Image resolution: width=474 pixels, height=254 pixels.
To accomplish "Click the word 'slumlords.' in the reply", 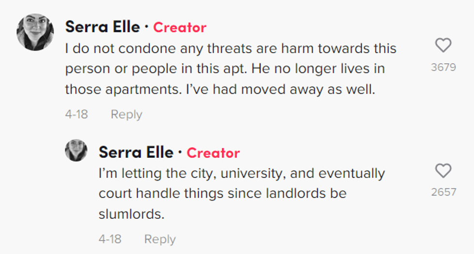I will click(x=132, y=214).
